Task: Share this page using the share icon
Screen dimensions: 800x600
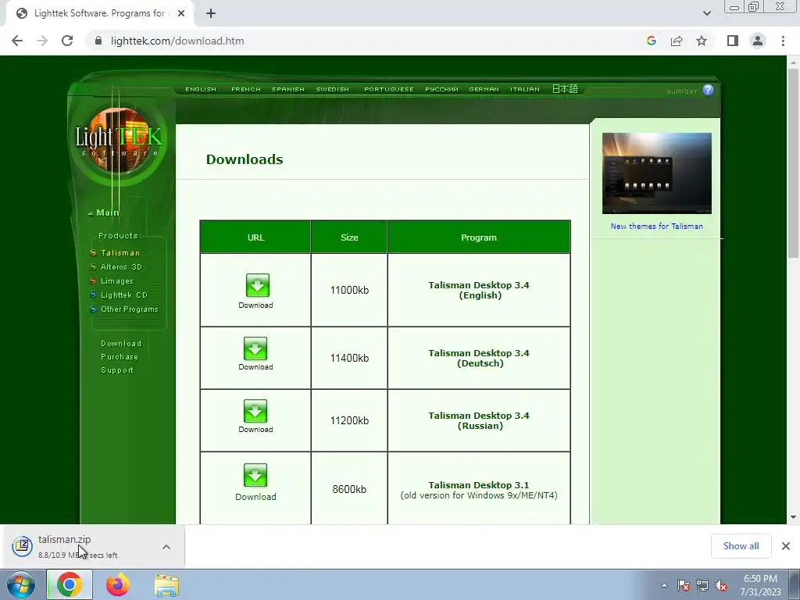Action: pyautogui.click(x=677, y=41)
